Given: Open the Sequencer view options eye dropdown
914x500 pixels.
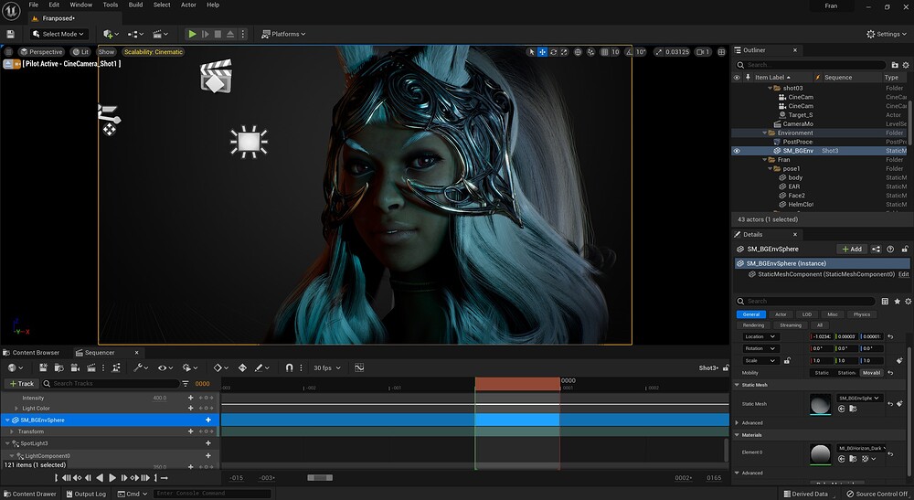Looking at the screenshot, I should [x=165, y=367].
